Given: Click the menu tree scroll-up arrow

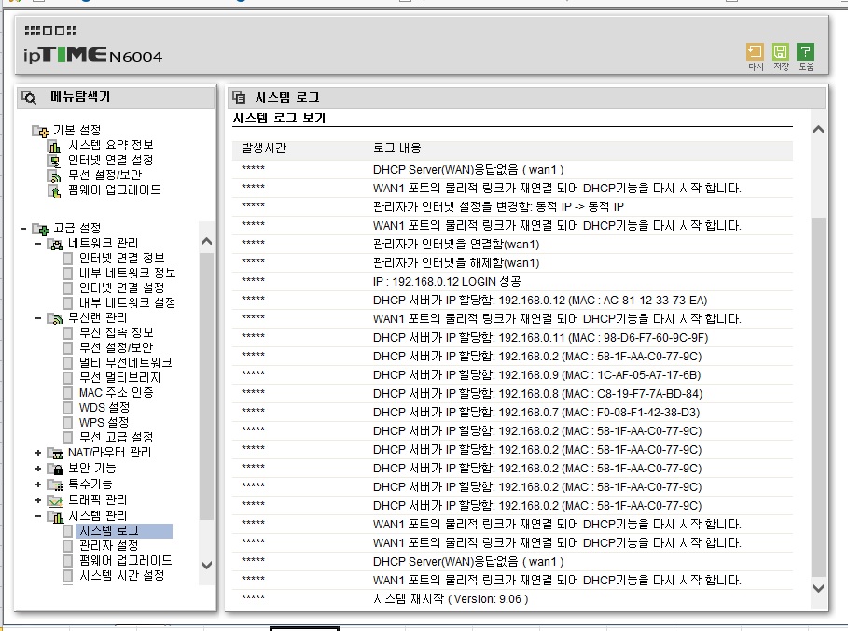Looking at the screenshot, I should (x=206, y=242).
